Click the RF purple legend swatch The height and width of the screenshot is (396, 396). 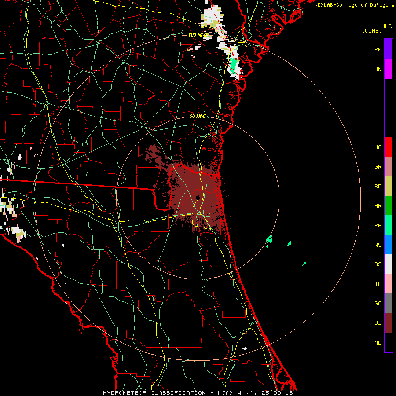tap(389, 49)
